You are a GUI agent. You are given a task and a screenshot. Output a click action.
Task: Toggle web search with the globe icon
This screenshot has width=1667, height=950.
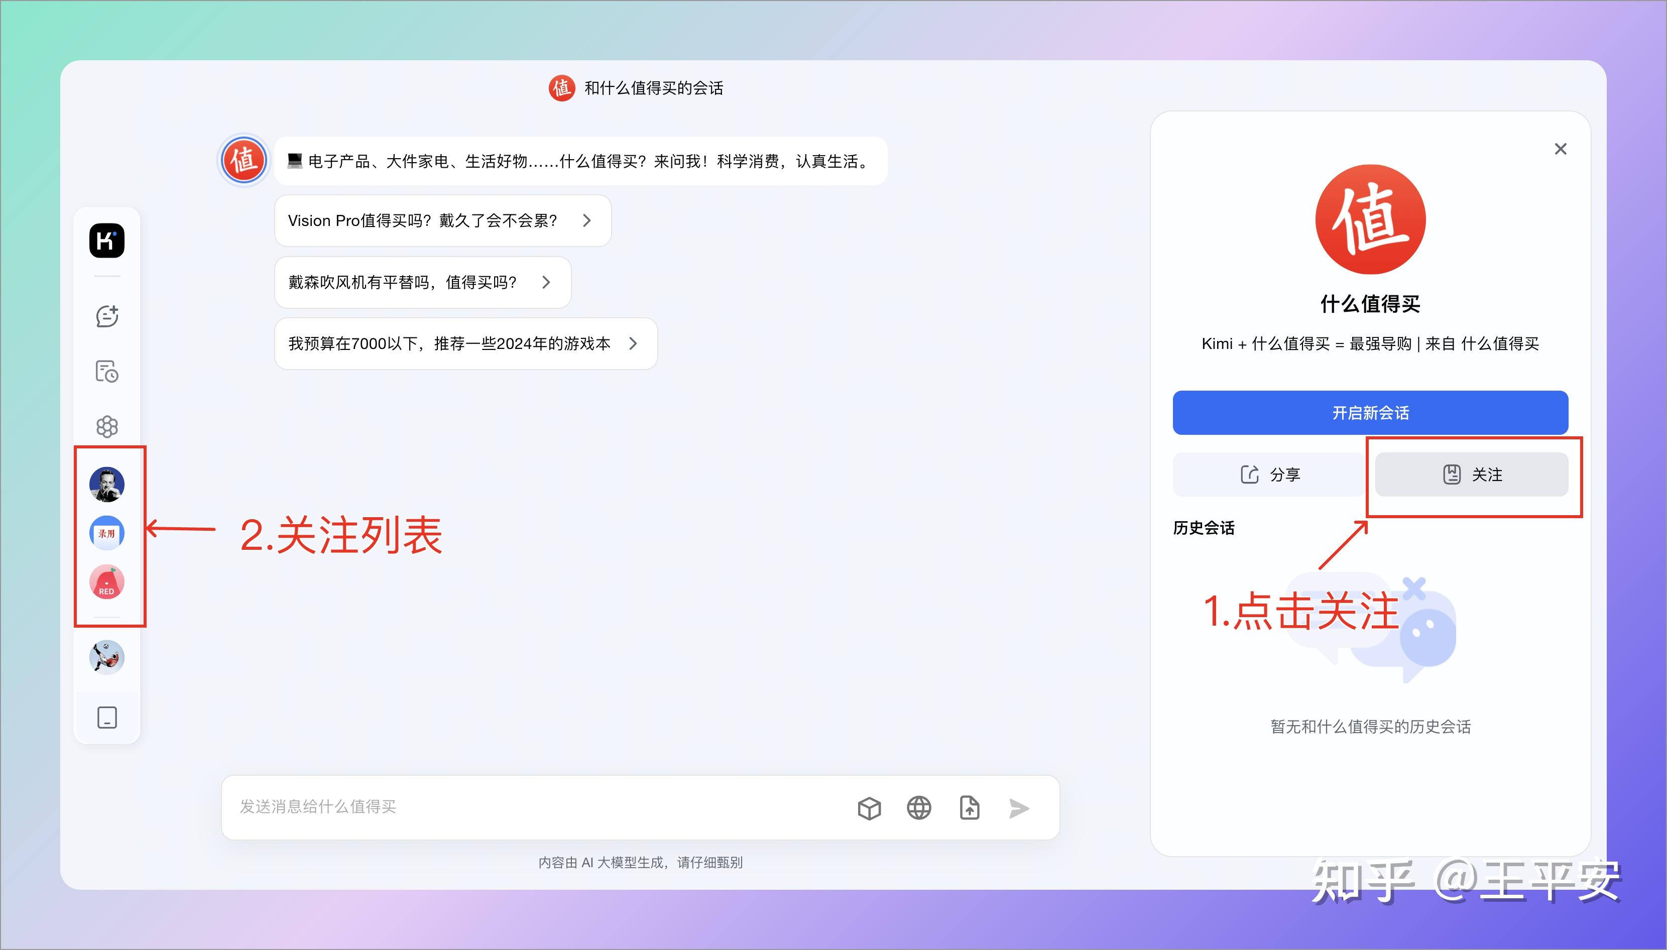(919, 808)
